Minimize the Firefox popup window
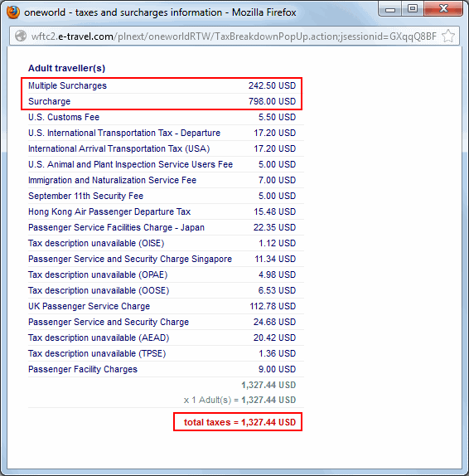The image size is (469, 476). (x=390, y=9)
